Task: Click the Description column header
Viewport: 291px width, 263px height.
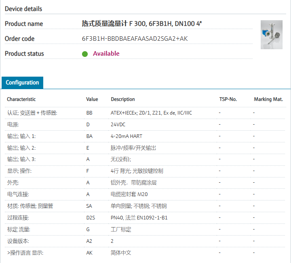Action: point(123,99)
